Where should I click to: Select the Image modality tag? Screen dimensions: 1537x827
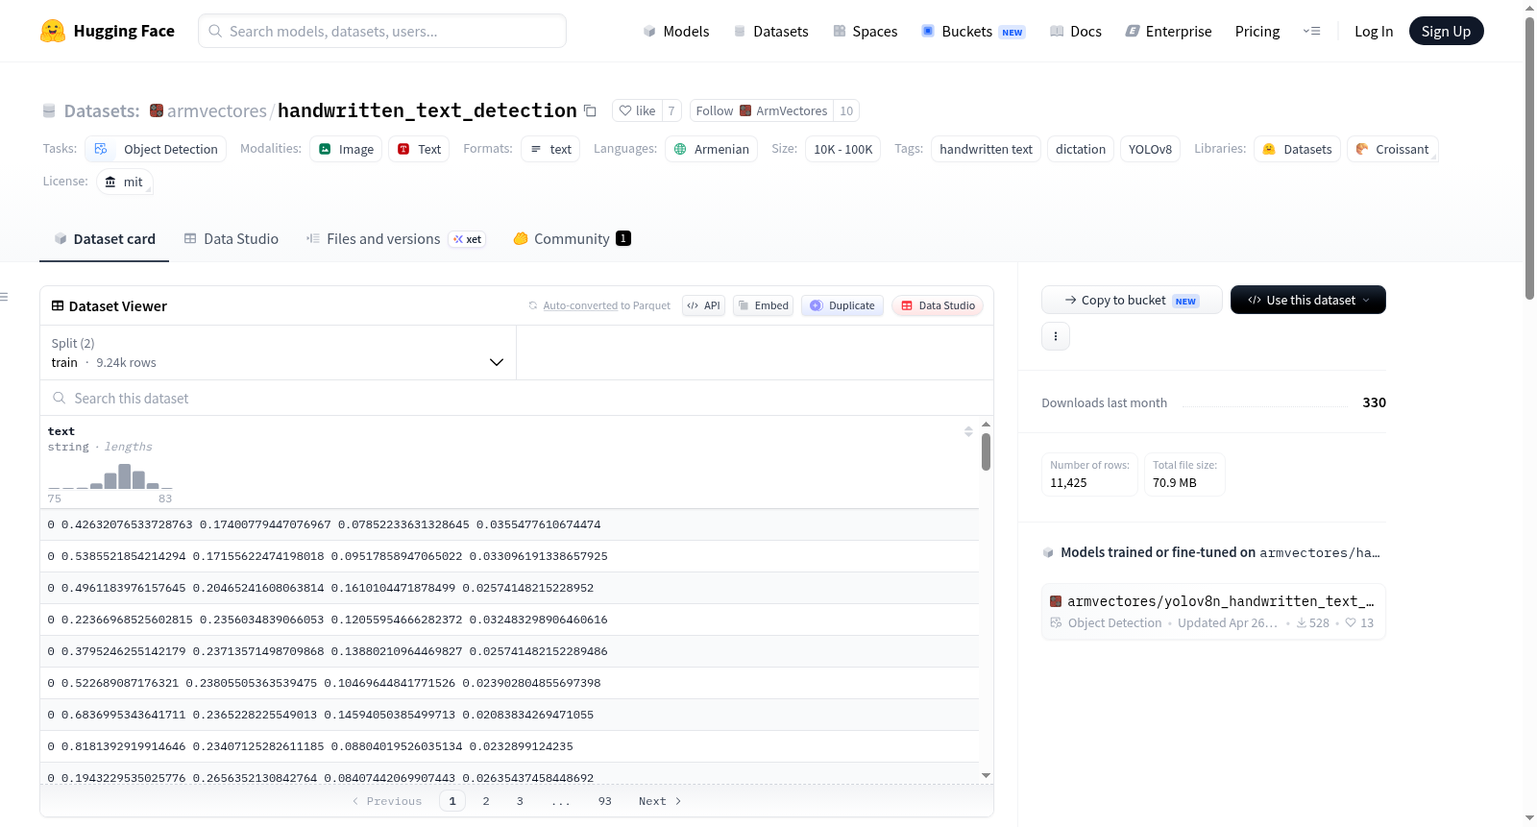(x=346, y=149)
